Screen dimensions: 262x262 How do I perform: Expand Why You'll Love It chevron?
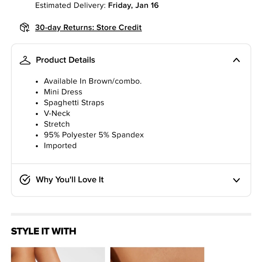coord(236,180)
